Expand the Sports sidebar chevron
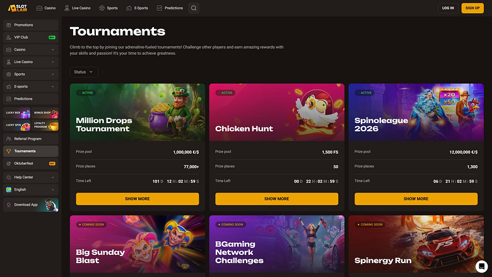The image size is (492, 277). pos(53,74)
